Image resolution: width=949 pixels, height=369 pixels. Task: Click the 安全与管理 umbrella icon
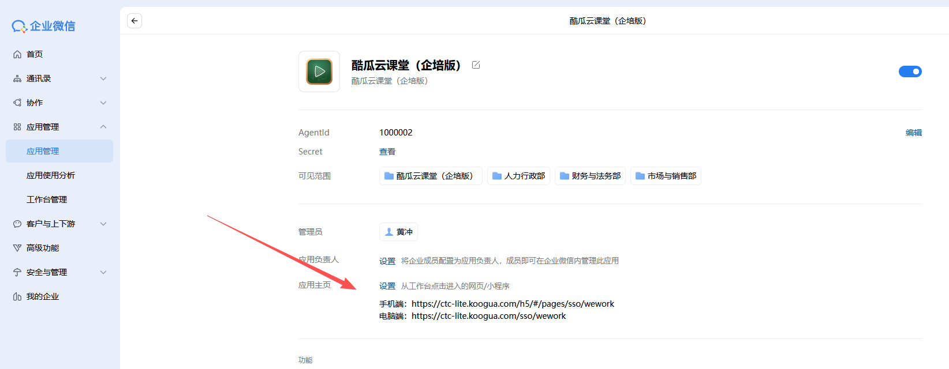17,272
